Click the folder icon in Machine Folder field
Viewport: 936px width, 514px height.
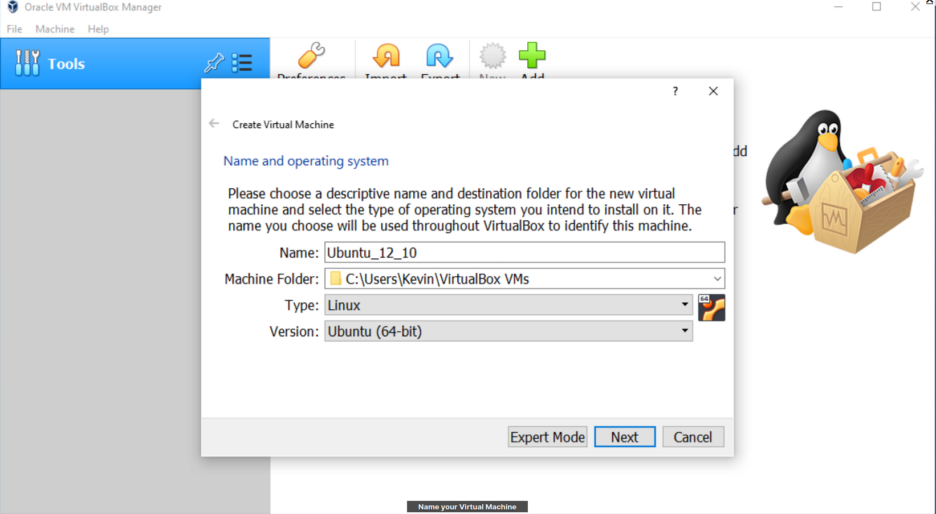(335, 279)
